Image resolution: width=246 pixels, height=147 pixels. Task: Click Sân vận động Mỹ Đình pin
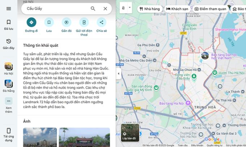click(x=156, y=88)
